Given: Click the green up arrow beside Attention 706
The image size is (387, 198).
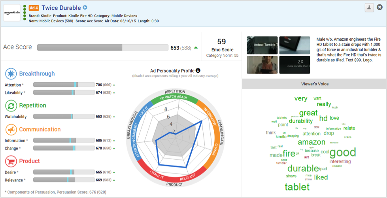Looking at the screenshot, I should coord(114,85).
